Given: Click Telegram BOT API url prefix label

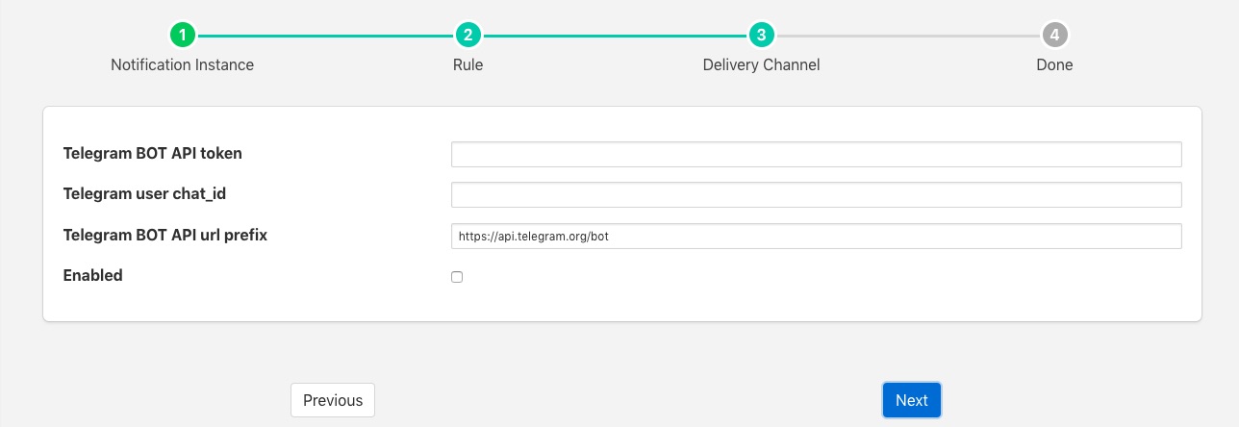Looking at the screenshot, I should [x=164, y=235].
